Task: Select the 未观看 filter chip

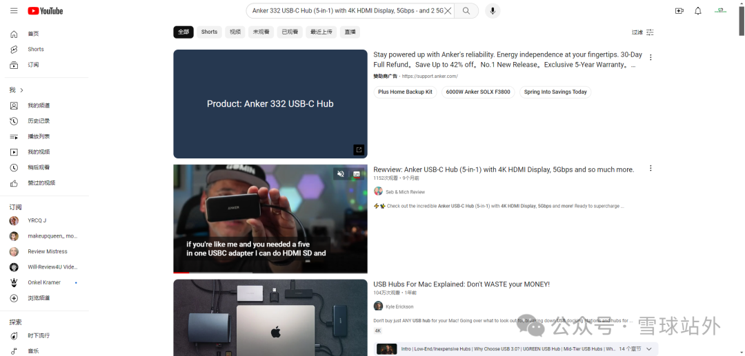Action: point(261,32)
